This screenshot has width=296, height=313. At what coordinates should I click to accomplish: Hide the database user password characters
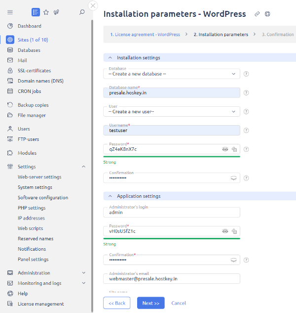(225, 149)
